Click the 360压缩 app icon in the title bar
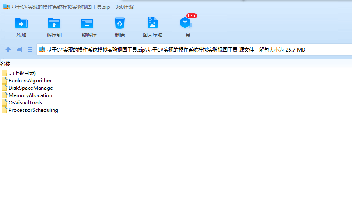The height and width of the screenshot is (201, 352). pos(7,7)
